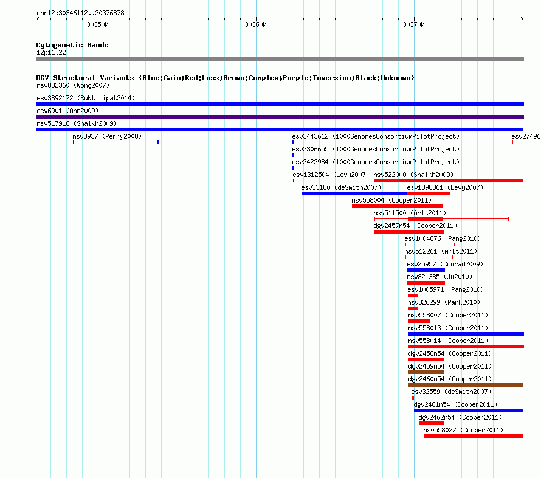The height and width of the screenshot is (478, 541).
Task: Click the 30350k ruler position label
Action: (97, 24)
